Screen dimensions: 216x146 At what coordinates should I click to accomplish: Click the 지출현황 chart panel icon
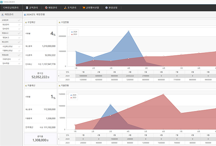[x=59, y=85]
